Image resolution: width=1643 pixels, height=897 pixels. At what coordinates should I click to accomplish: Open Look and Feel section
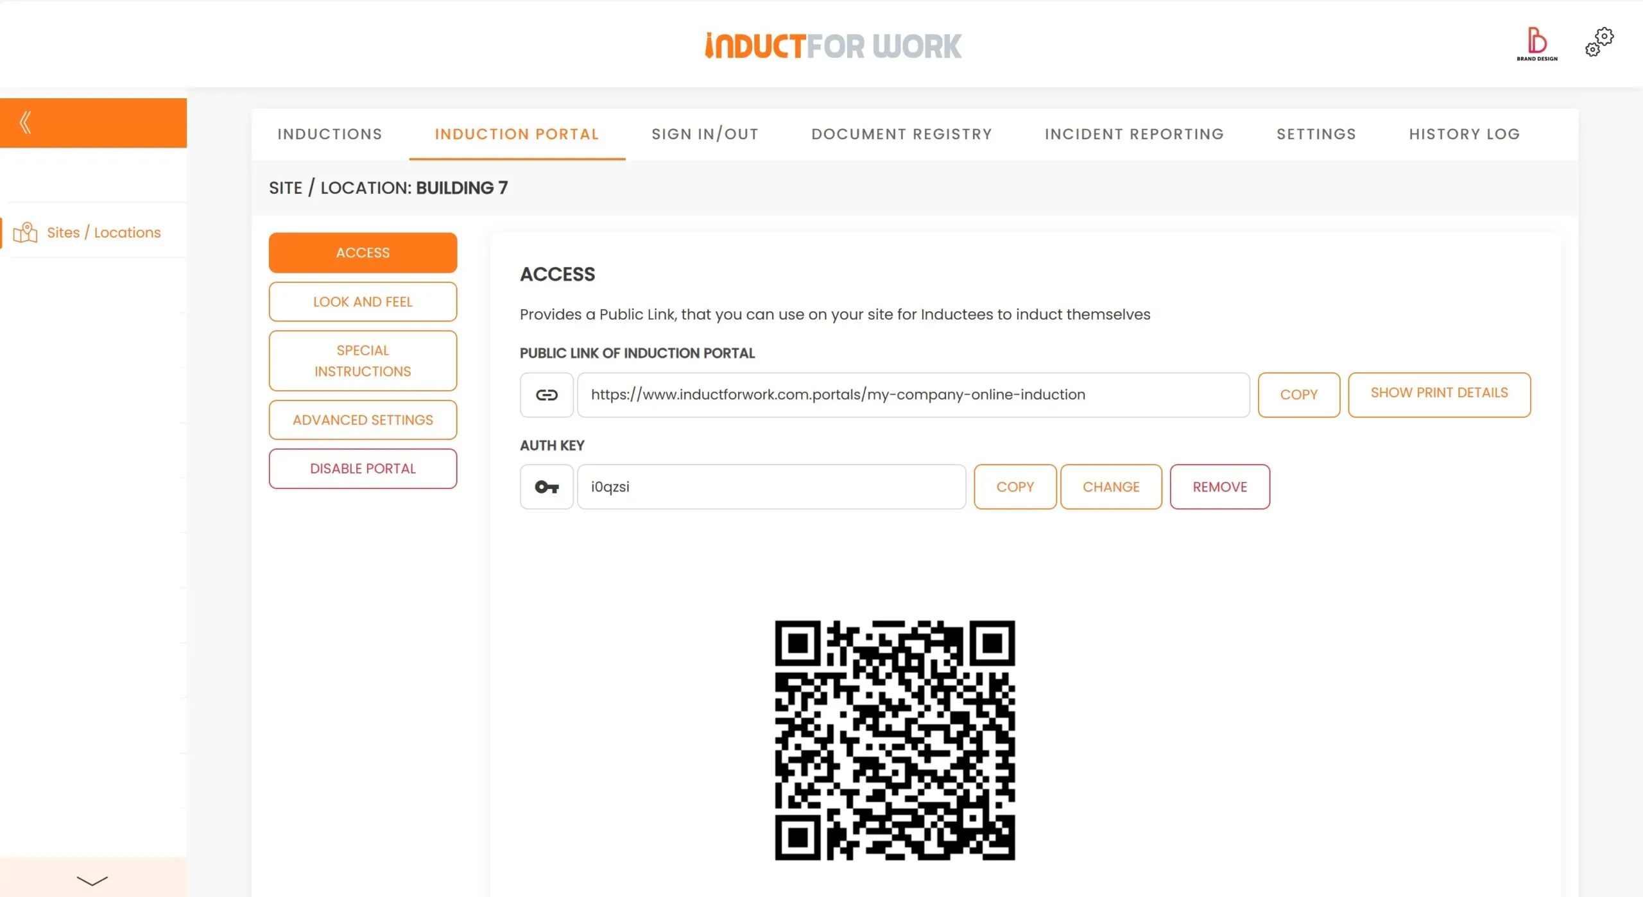click(363, 302)
